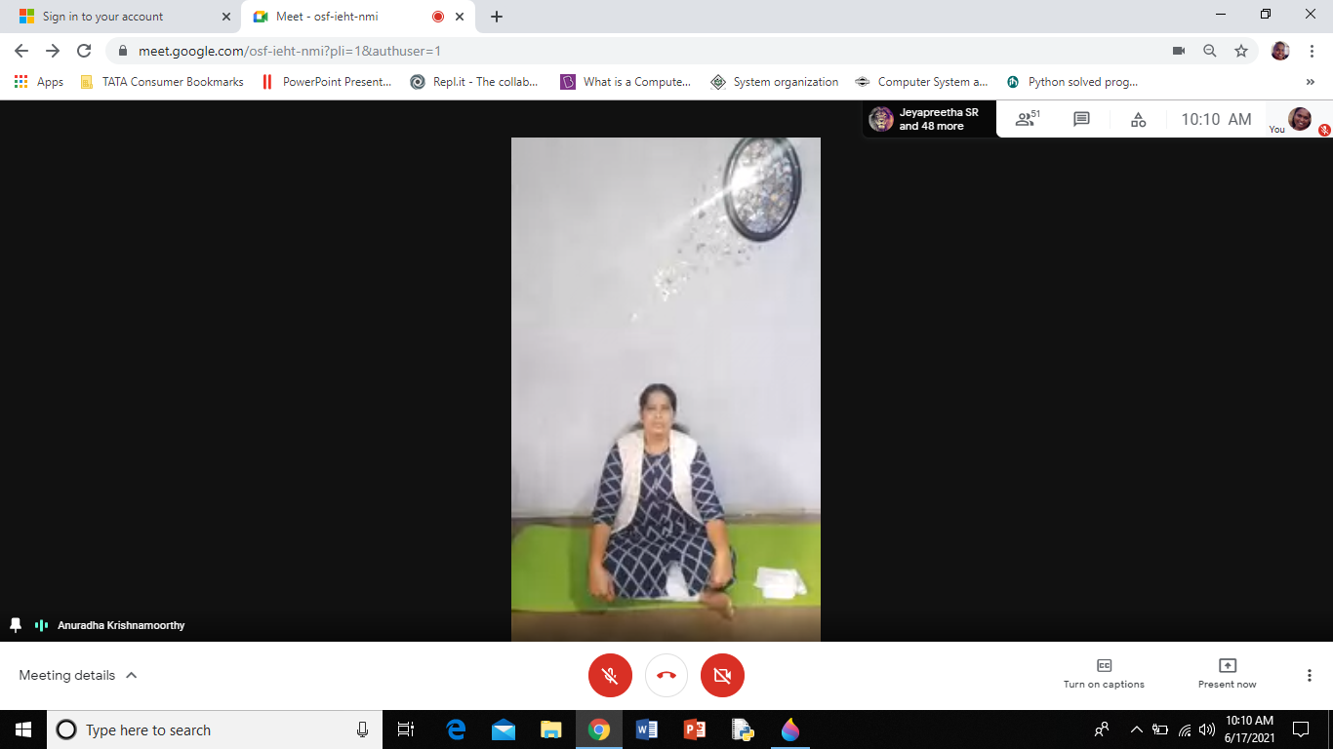Switch to Sign in to your account tab
1333x749 pixels.
coord(117,17)
